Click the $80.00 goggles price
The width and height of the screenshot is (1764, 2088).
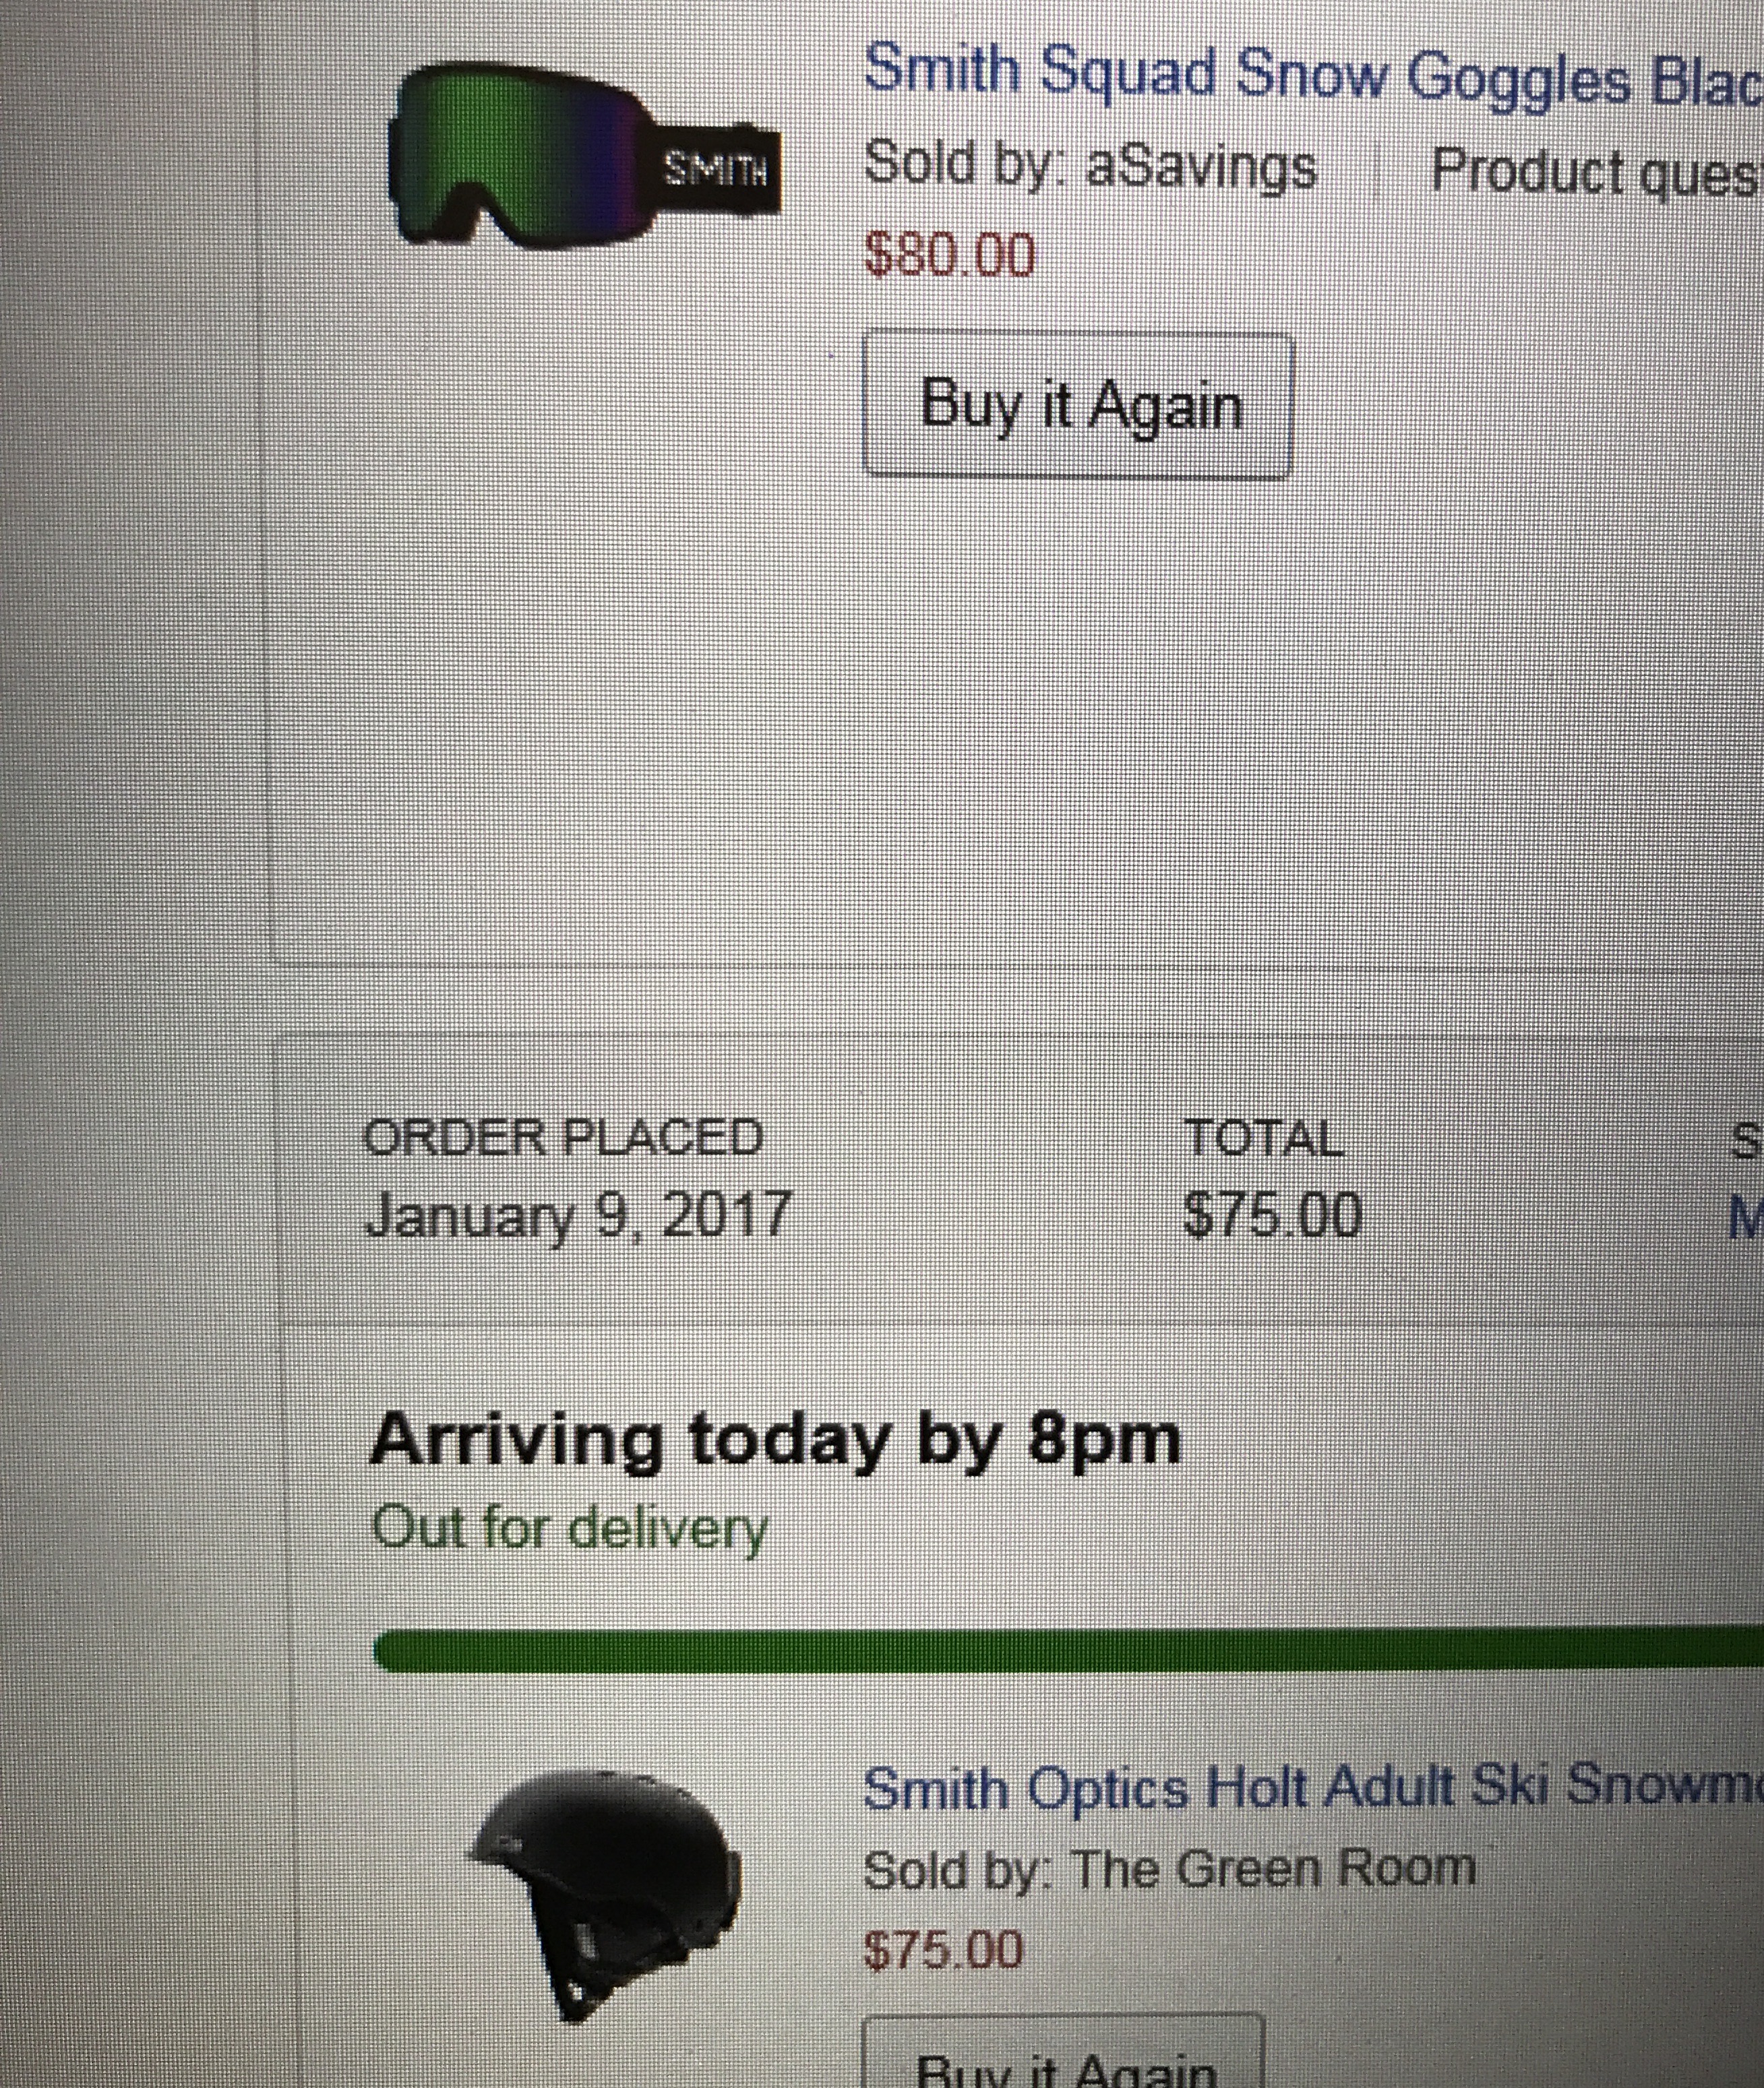950,255
